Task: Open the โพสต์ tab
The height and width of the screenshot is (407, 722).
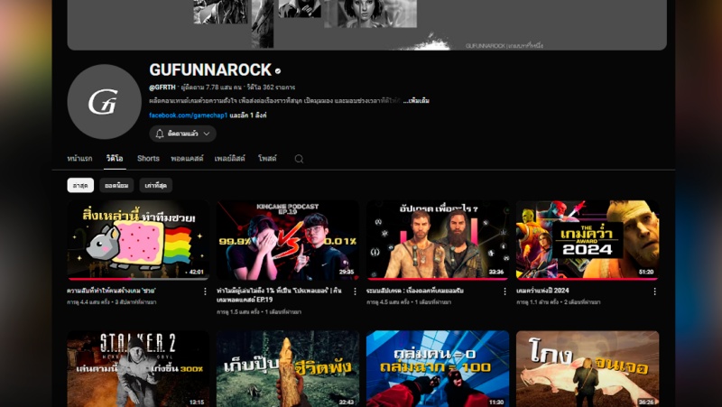Action: pos(267,159)
